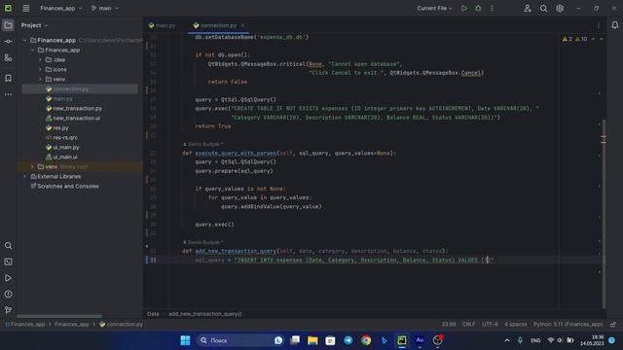Close the connection.py tab
The height and width of the screenshot is (350, 623).
coord(242,25)
